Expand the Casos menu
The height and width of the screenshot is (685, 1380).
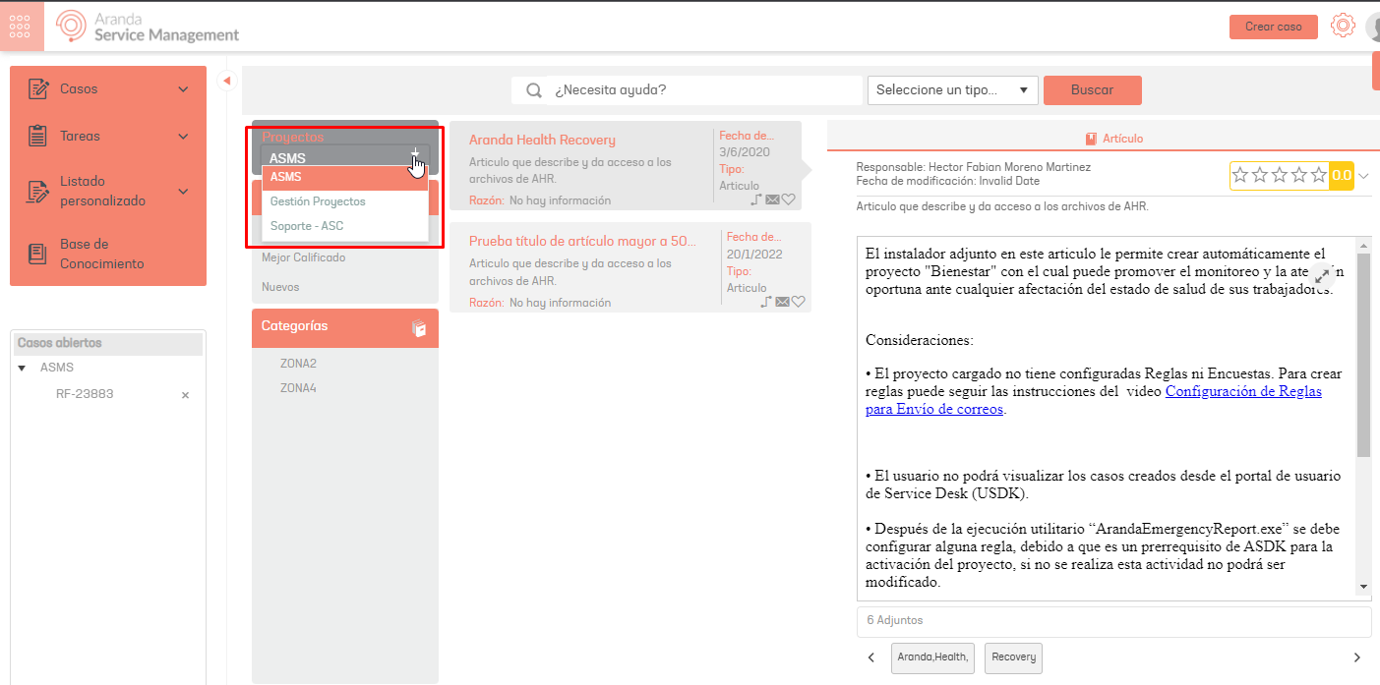[x=183, y=88]
